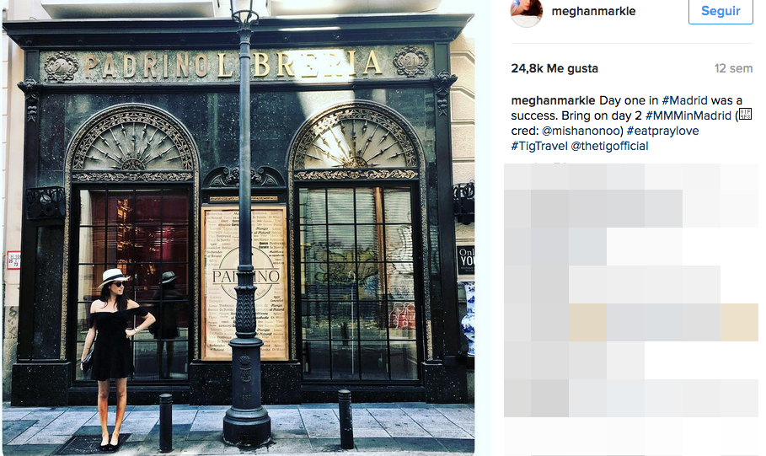Click the meghanmarkle name in the caption
766x456 pixels.
pos(553,100)
